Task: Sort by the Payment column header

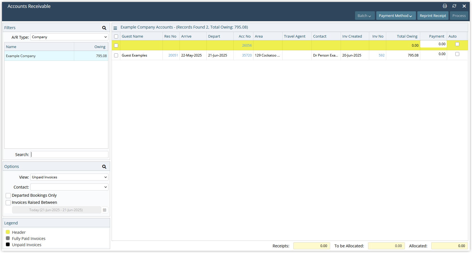Action: point(433,36)
